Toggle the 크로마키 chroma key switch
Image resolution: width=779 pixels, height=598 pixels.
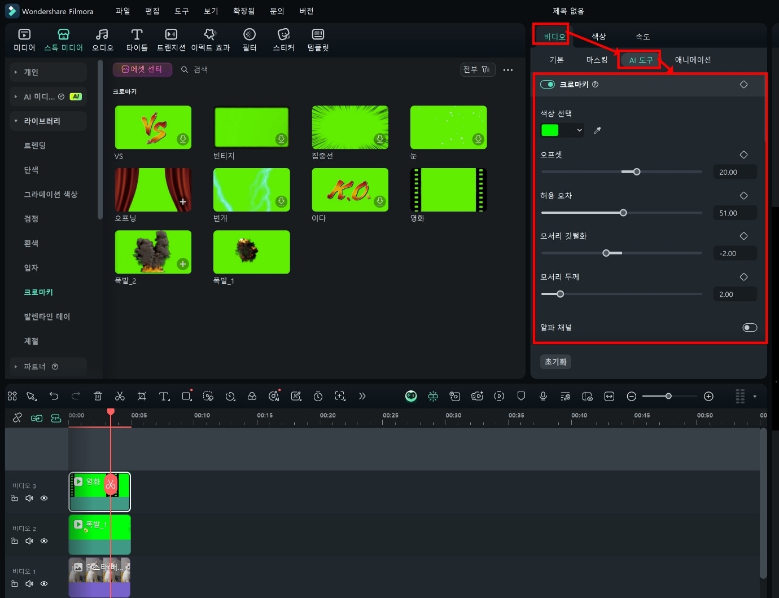pos(547,85)
